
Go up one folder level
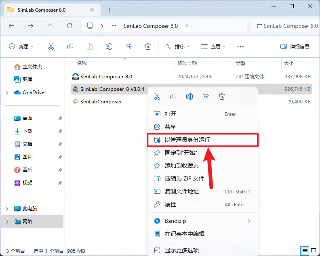(x=50, y=26)
